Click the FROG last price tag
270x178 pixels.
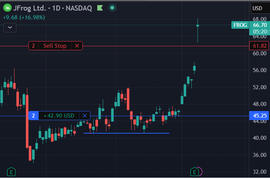pos(240,25)
